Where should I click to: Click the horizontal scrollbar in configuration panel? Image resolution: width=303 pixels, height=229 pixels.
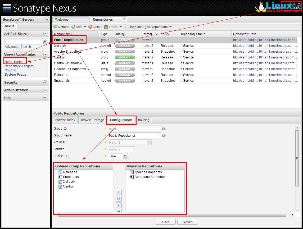pos(172,214)
